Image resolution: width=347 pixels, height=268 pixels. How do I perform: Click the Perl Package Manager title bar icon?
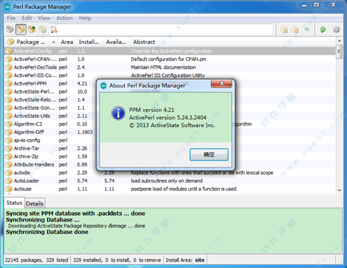pyautogui.click(x=8, y=7)
